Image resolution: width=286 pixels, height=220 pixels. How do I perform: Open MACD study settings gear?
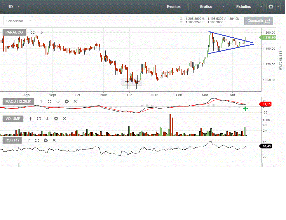coord(67,102)
